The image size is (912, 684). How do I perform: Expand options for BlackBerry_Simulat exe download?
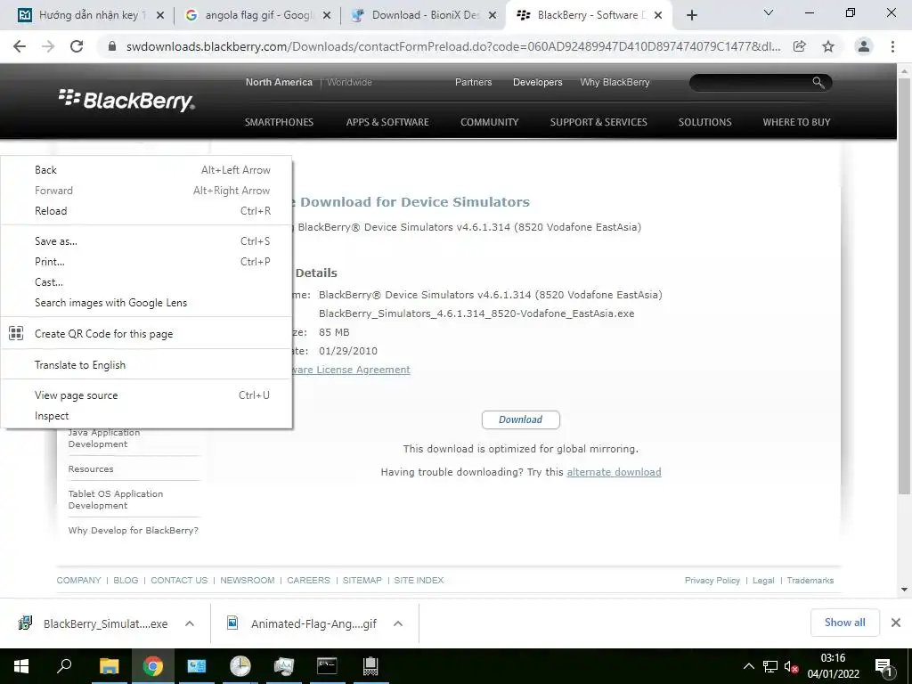click(189, 623)
